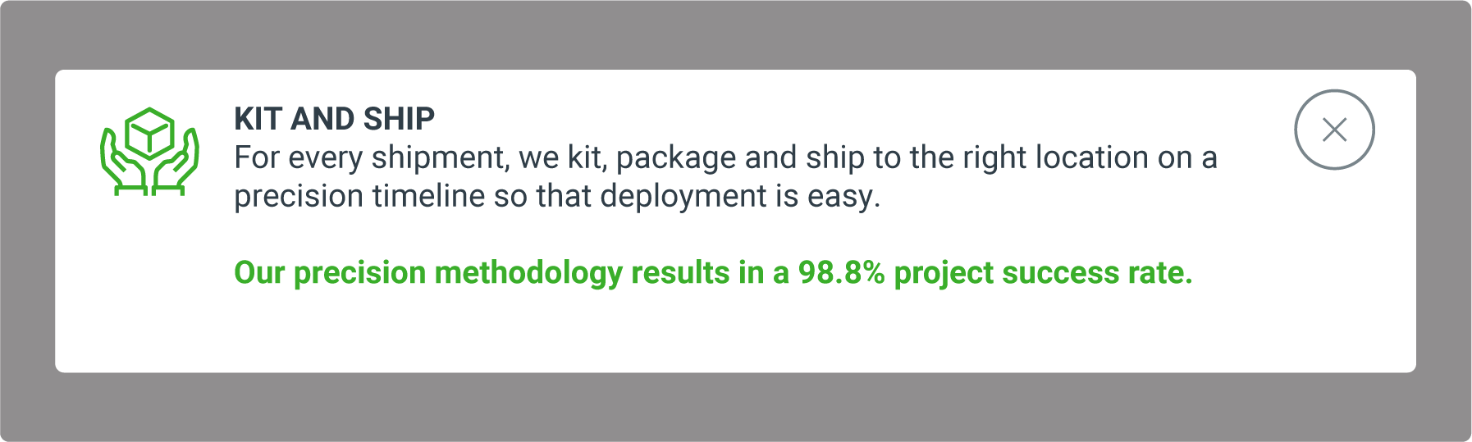The image size is (1472, 442).
Task: Click the X glyph inside the circle
Action: point(1334,130)
